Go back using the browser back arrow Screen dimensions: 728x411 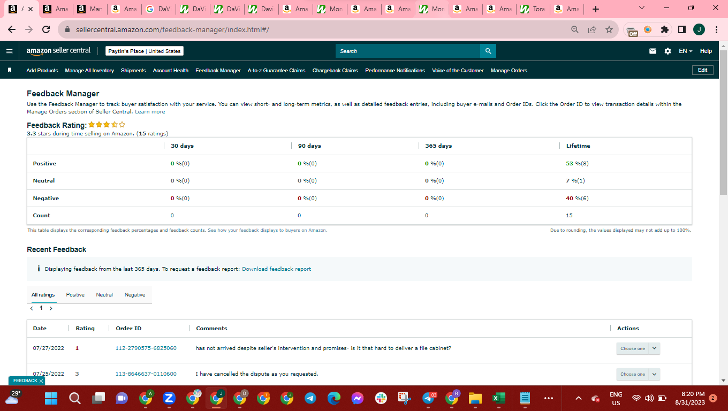pyautogui.click(x=12, y=29)
